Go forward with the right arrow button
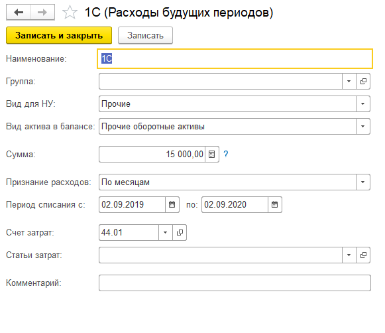 pyautogui.click(x=42, y=12)
